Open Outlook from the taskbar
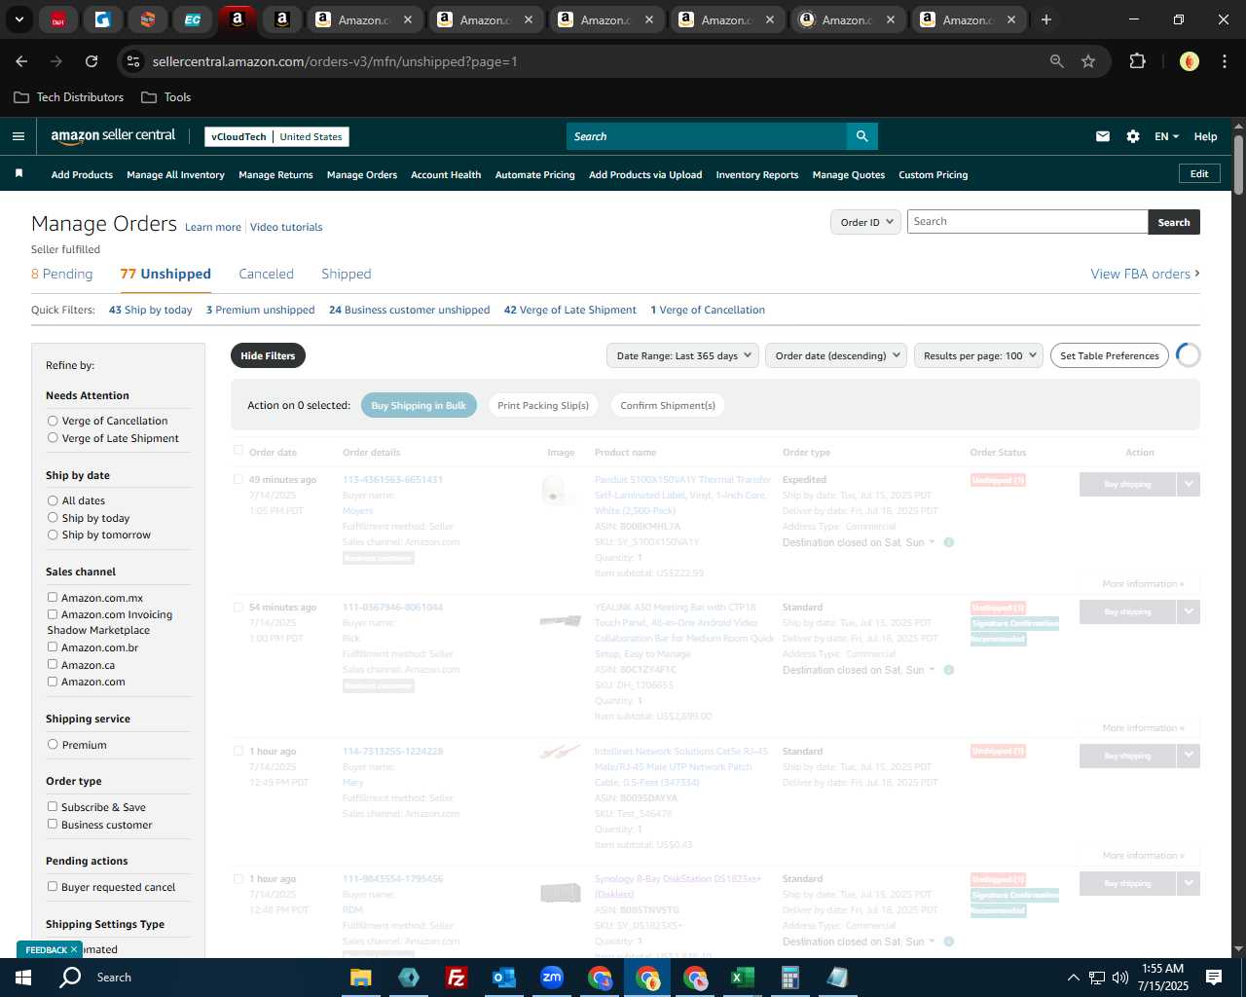The height and width of the screenshot is (997, 1246). tap(503, 978)
